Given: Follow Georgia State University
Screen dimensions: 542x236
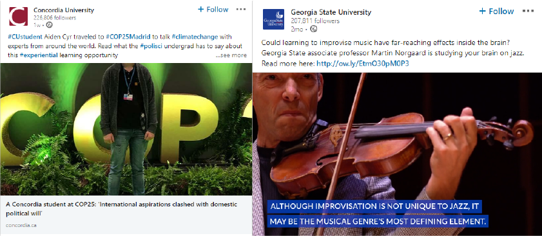Looking at the screenshot, I should pyautogui.click(x=496, y=11).
